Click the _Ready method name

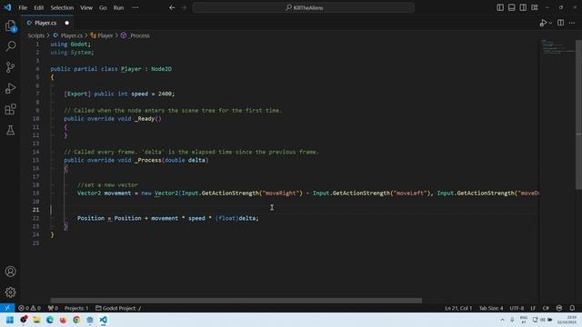145,119
